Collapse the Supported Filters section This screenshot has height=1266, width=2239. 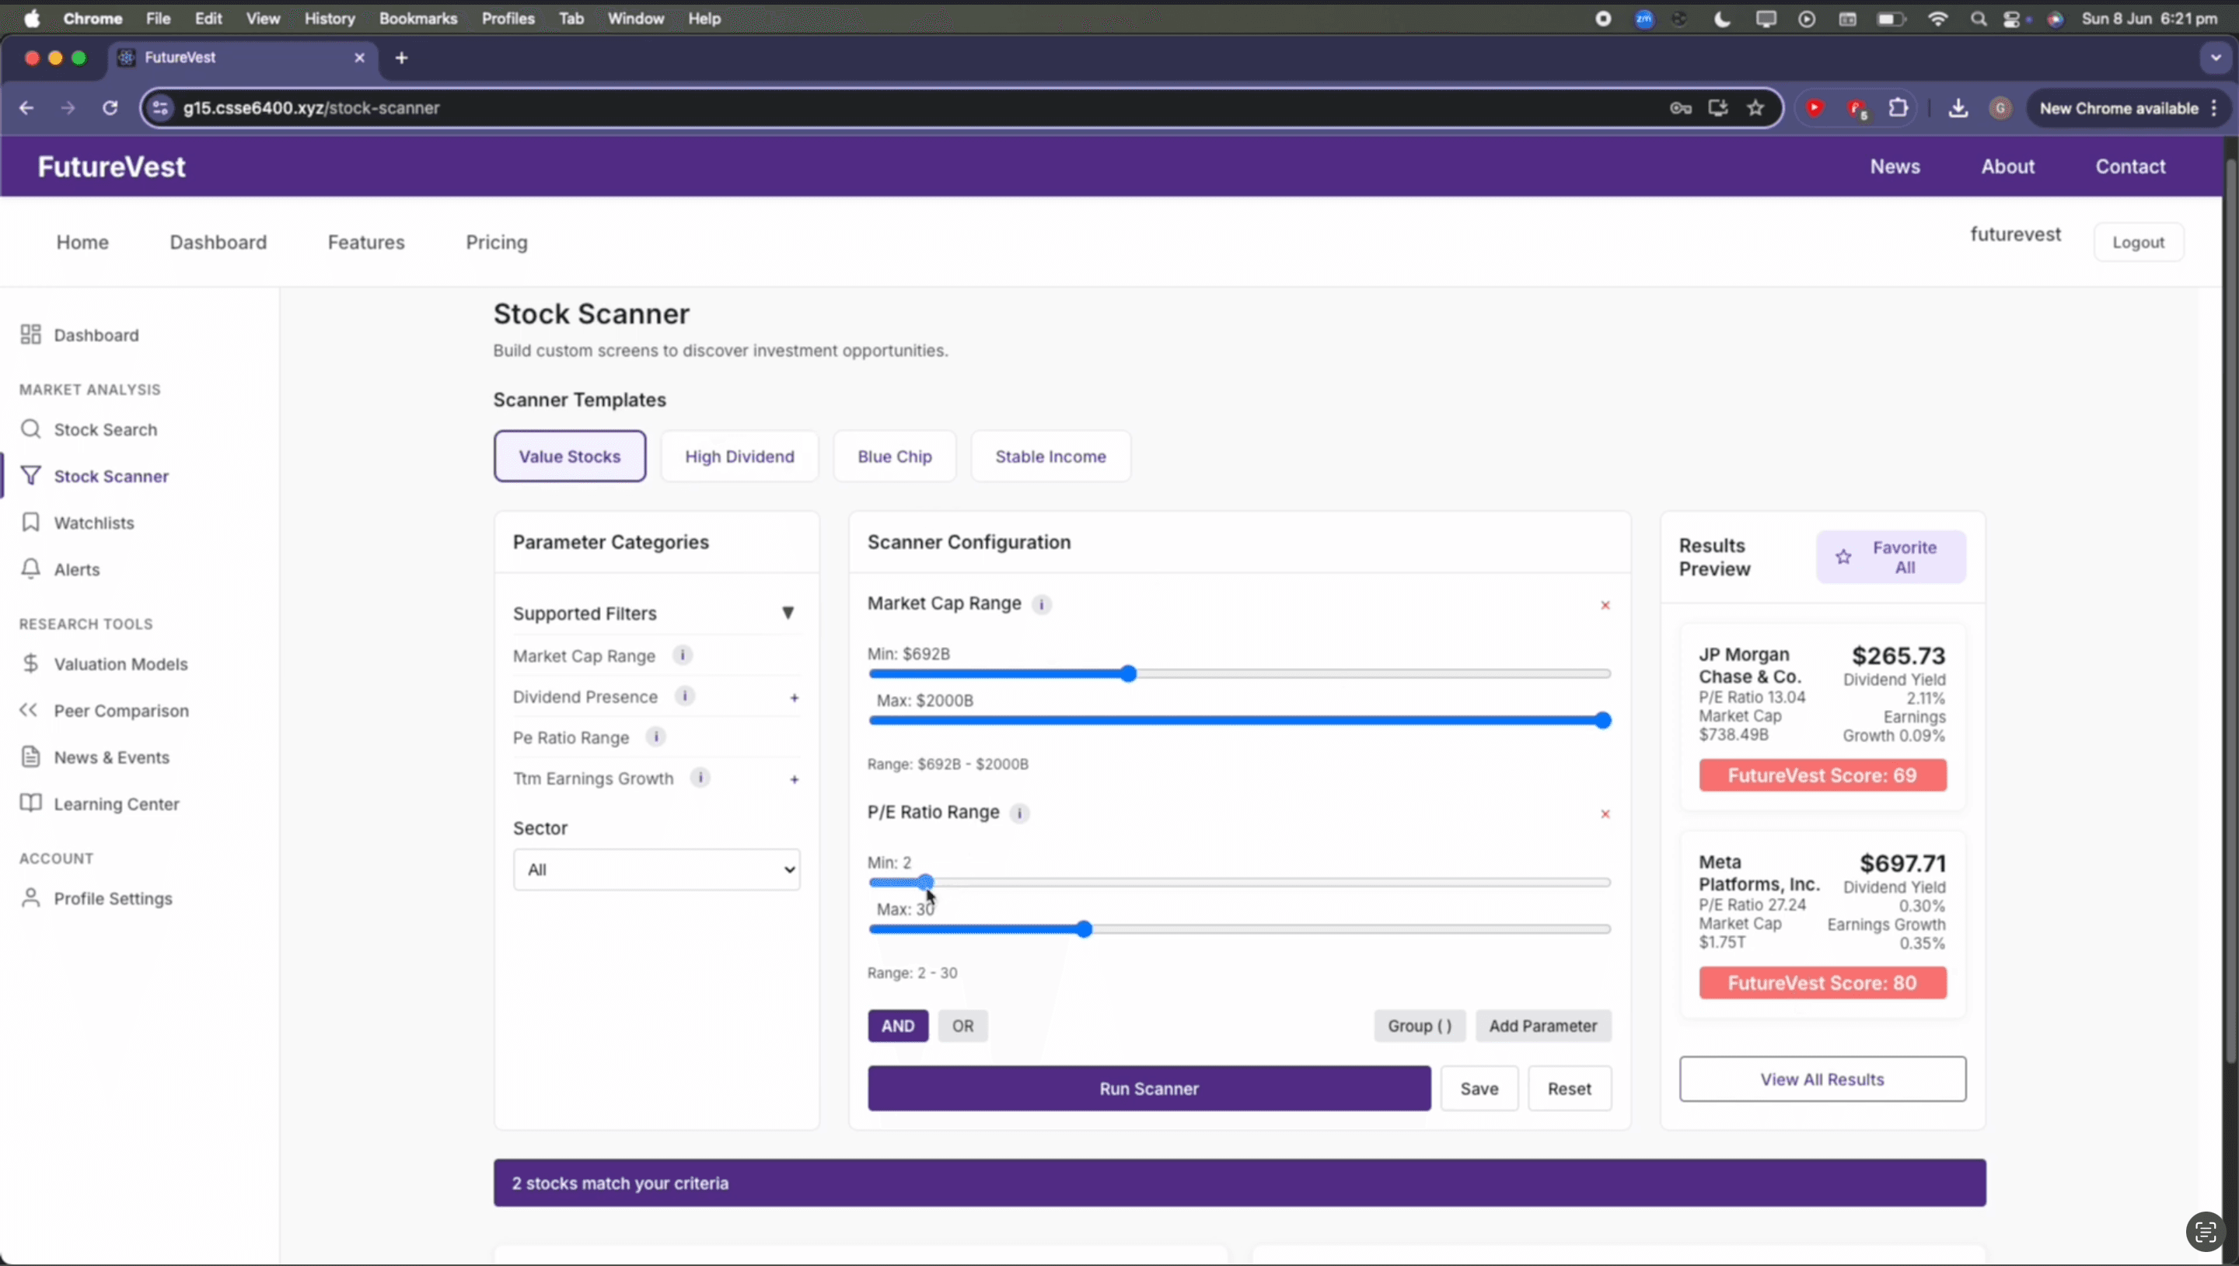pyautogui.click(x=788, y=613)
